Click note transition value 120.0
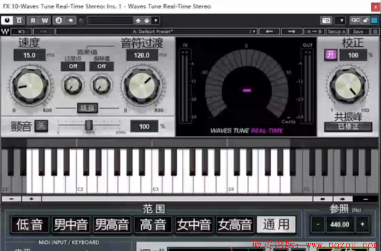 [x=142, y=55]
